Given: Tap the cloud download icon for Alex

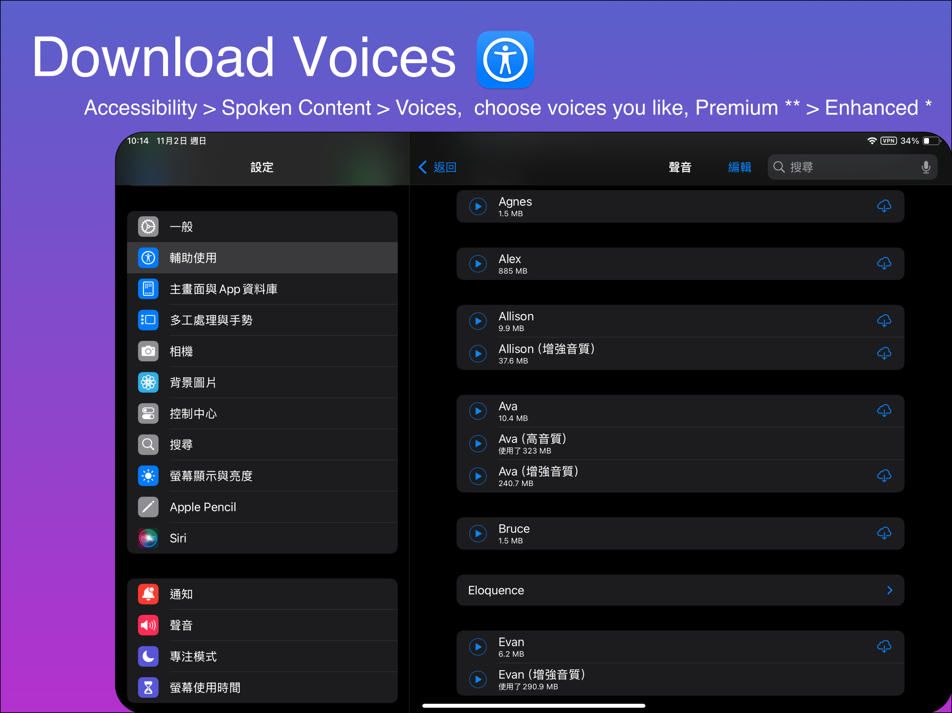Looking at the screenshot, I should pos(884,263).
